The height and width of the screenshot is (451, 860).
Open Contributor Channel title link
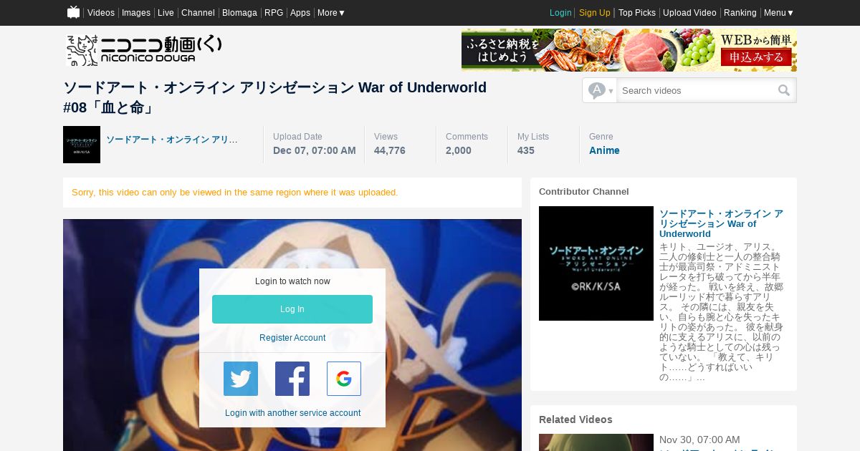(721, 223)
